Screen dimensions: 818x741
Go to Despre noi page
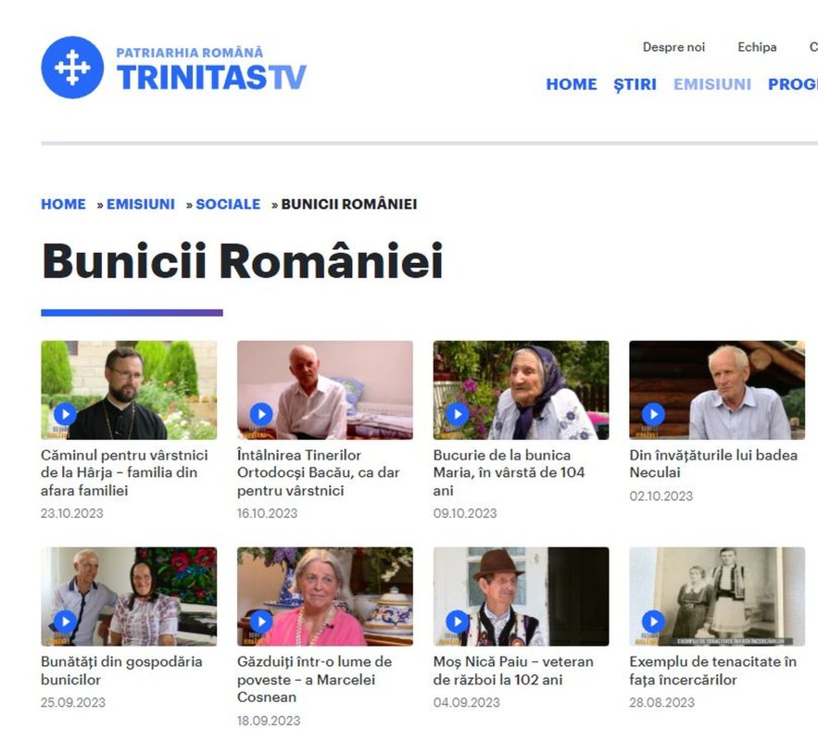[673, 47]
